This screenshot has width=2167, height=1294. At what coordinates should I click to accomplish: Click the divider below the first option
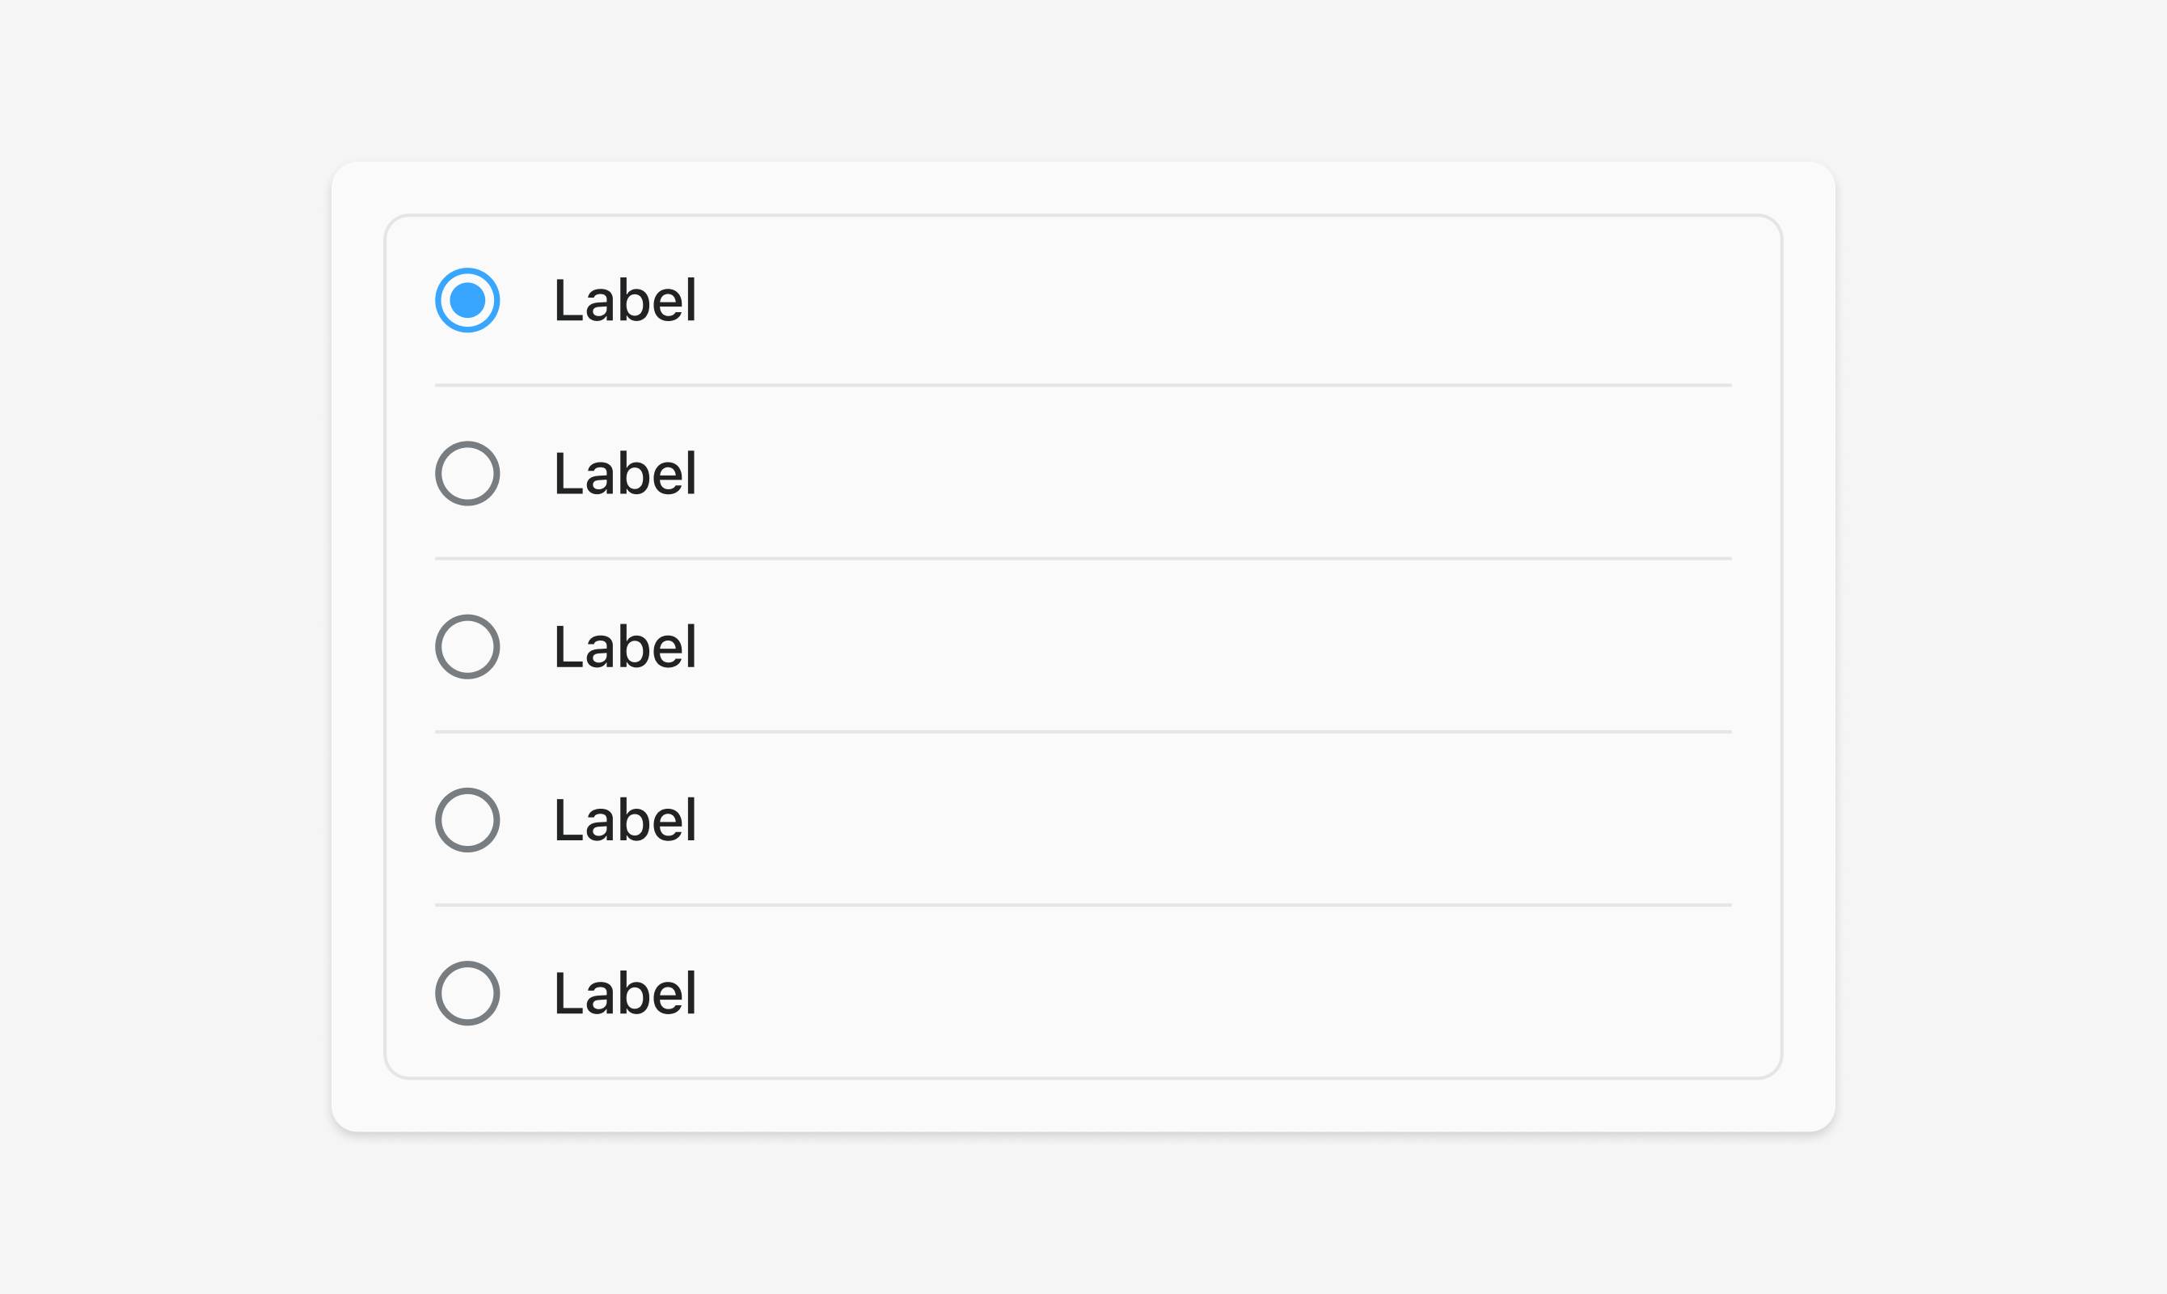pyautogui.click(x=1083, y=384)
